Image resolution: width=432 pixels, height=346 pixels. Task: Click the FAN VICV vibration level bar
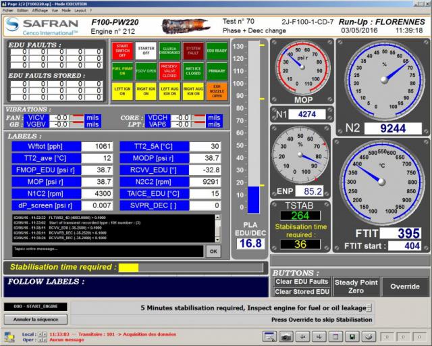[77, 118]
